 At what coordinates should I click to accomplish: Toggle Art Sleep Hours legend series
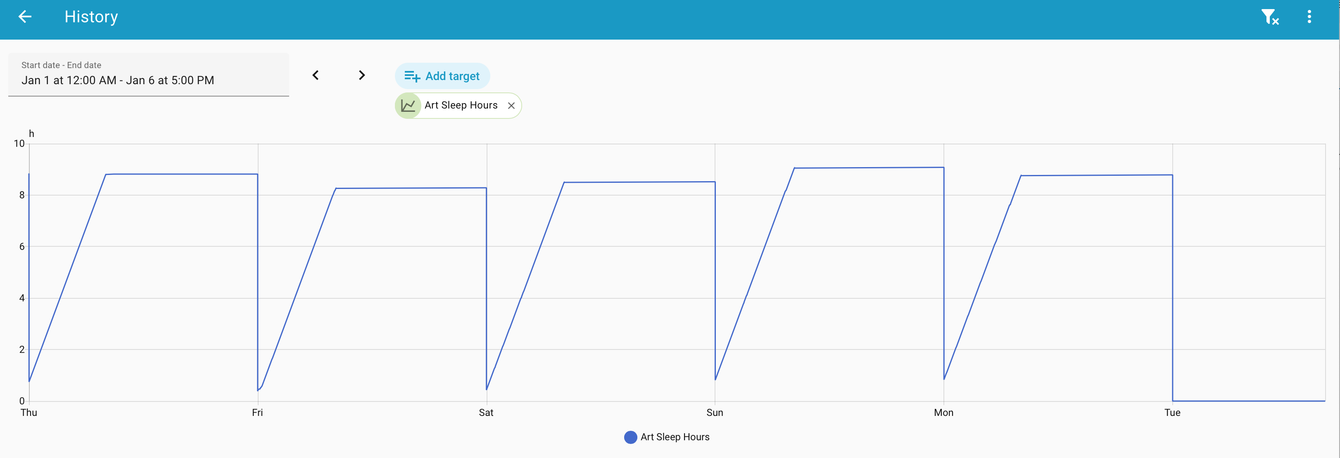coord(674,437)
